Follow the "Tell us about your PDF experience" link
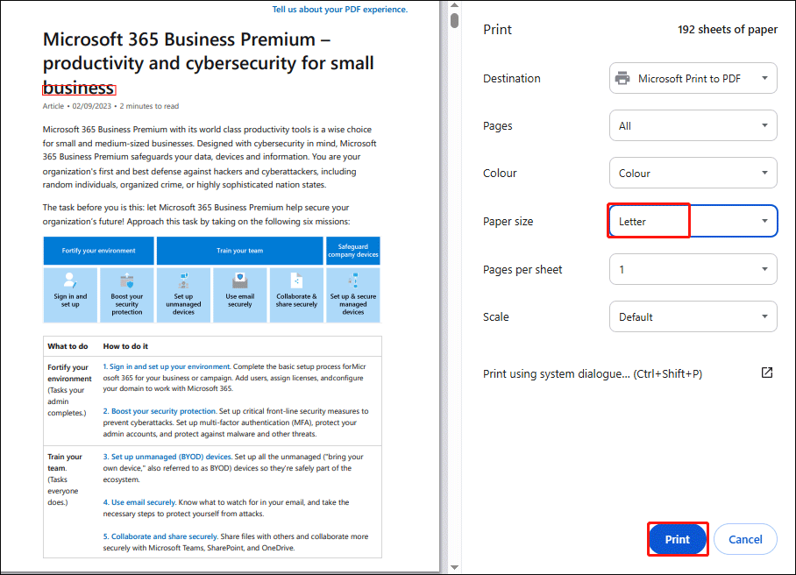796x575 pixels. point(338,9)
